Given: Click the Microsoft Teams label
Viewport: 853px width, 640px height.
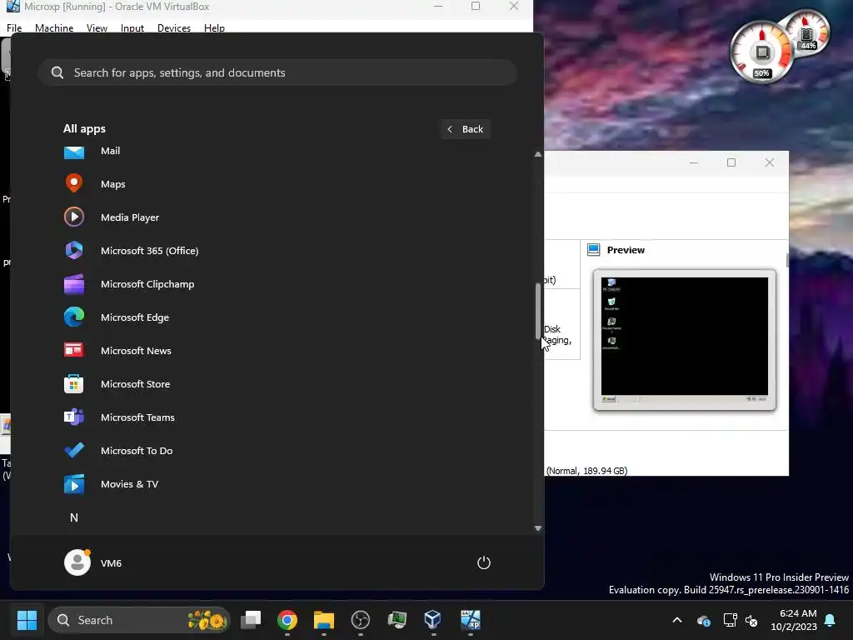Looking at the screenshot, I should pos(137,417).
